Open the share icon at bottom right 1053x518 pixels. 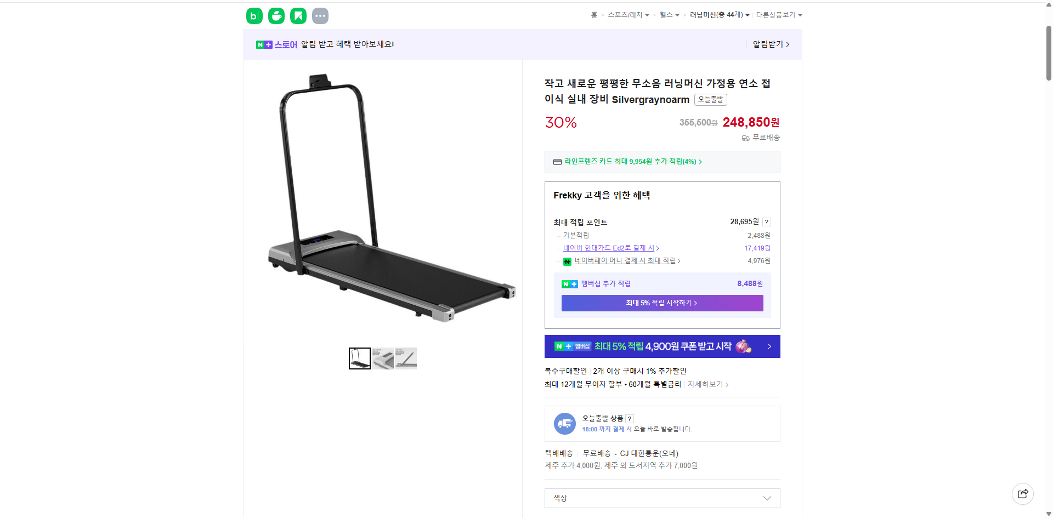coord(1023,493)
